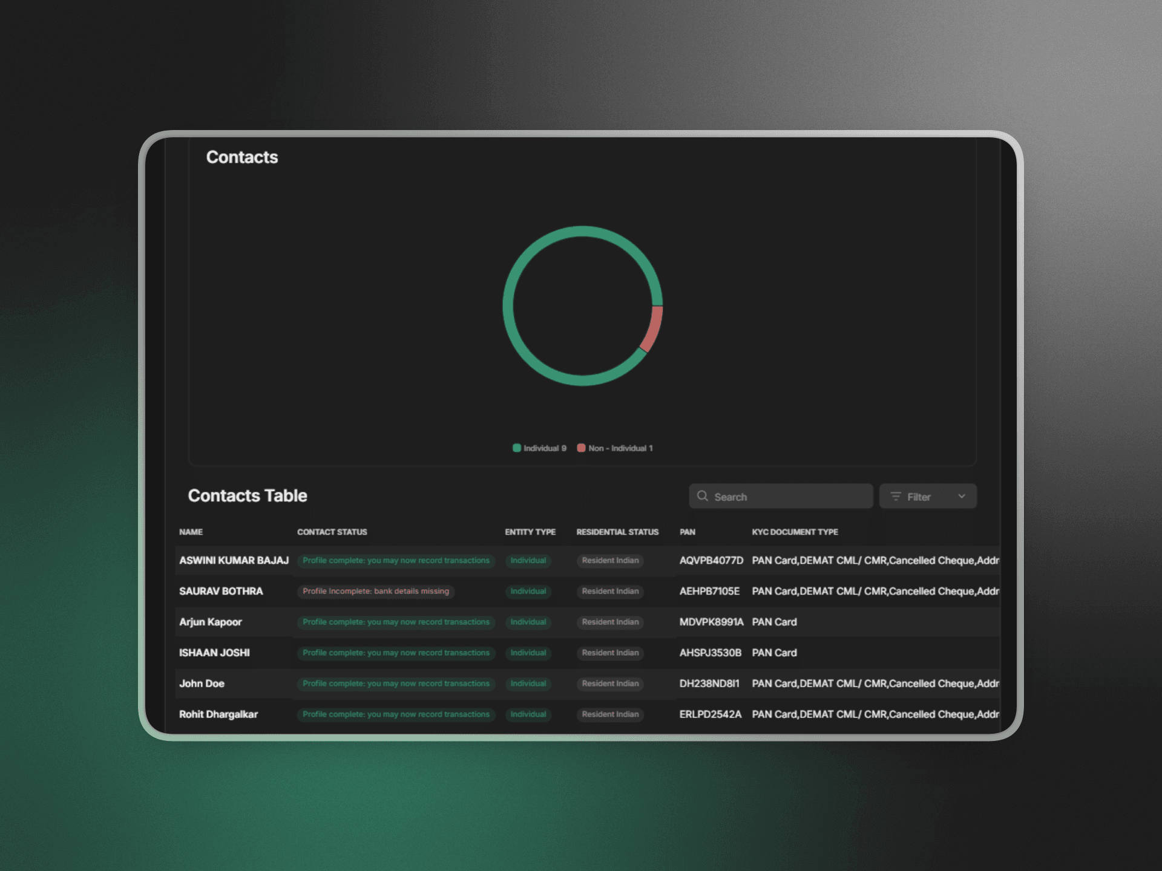Viewport: 1162px width, 871px height.
Task: Select Arjun Kapoor's Individual entity badge
Action: coord(528,622)
